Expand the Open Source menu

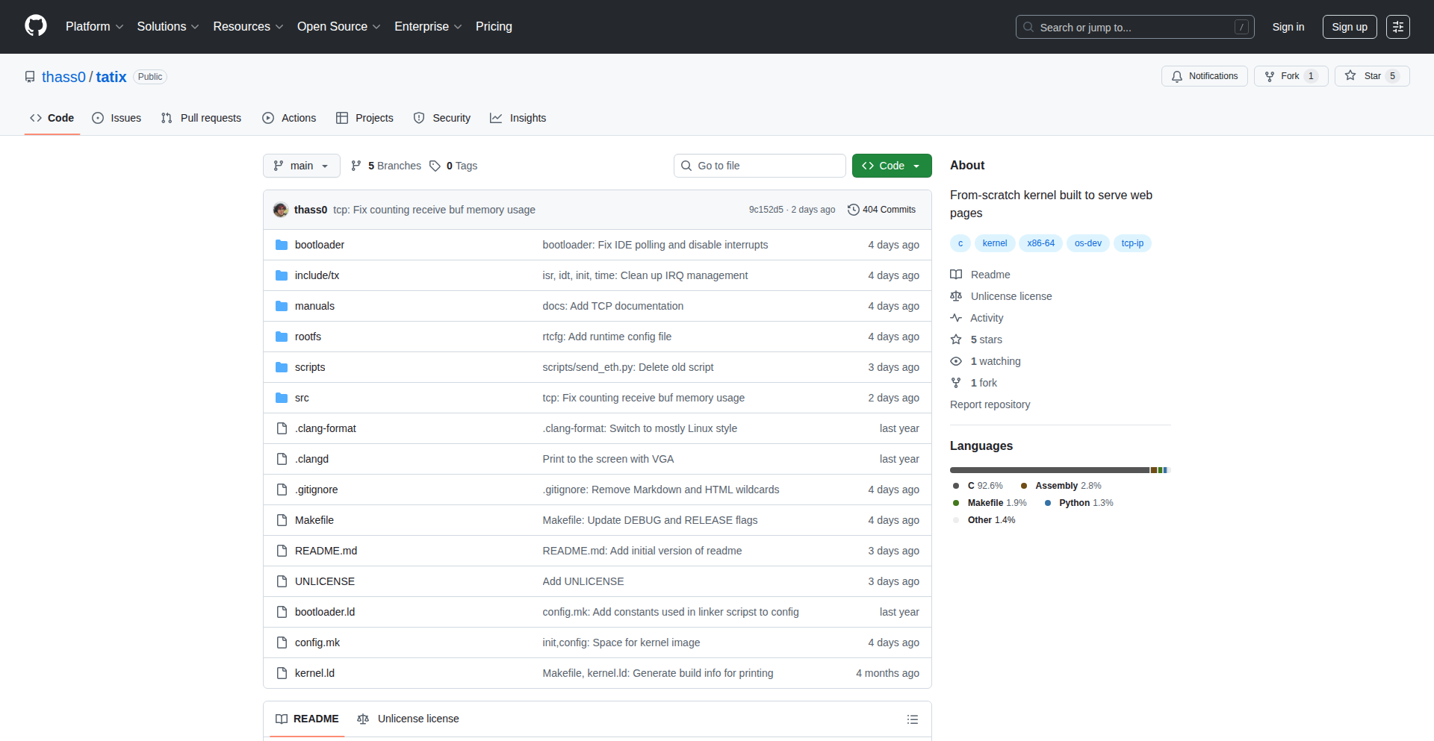point(338,26)
